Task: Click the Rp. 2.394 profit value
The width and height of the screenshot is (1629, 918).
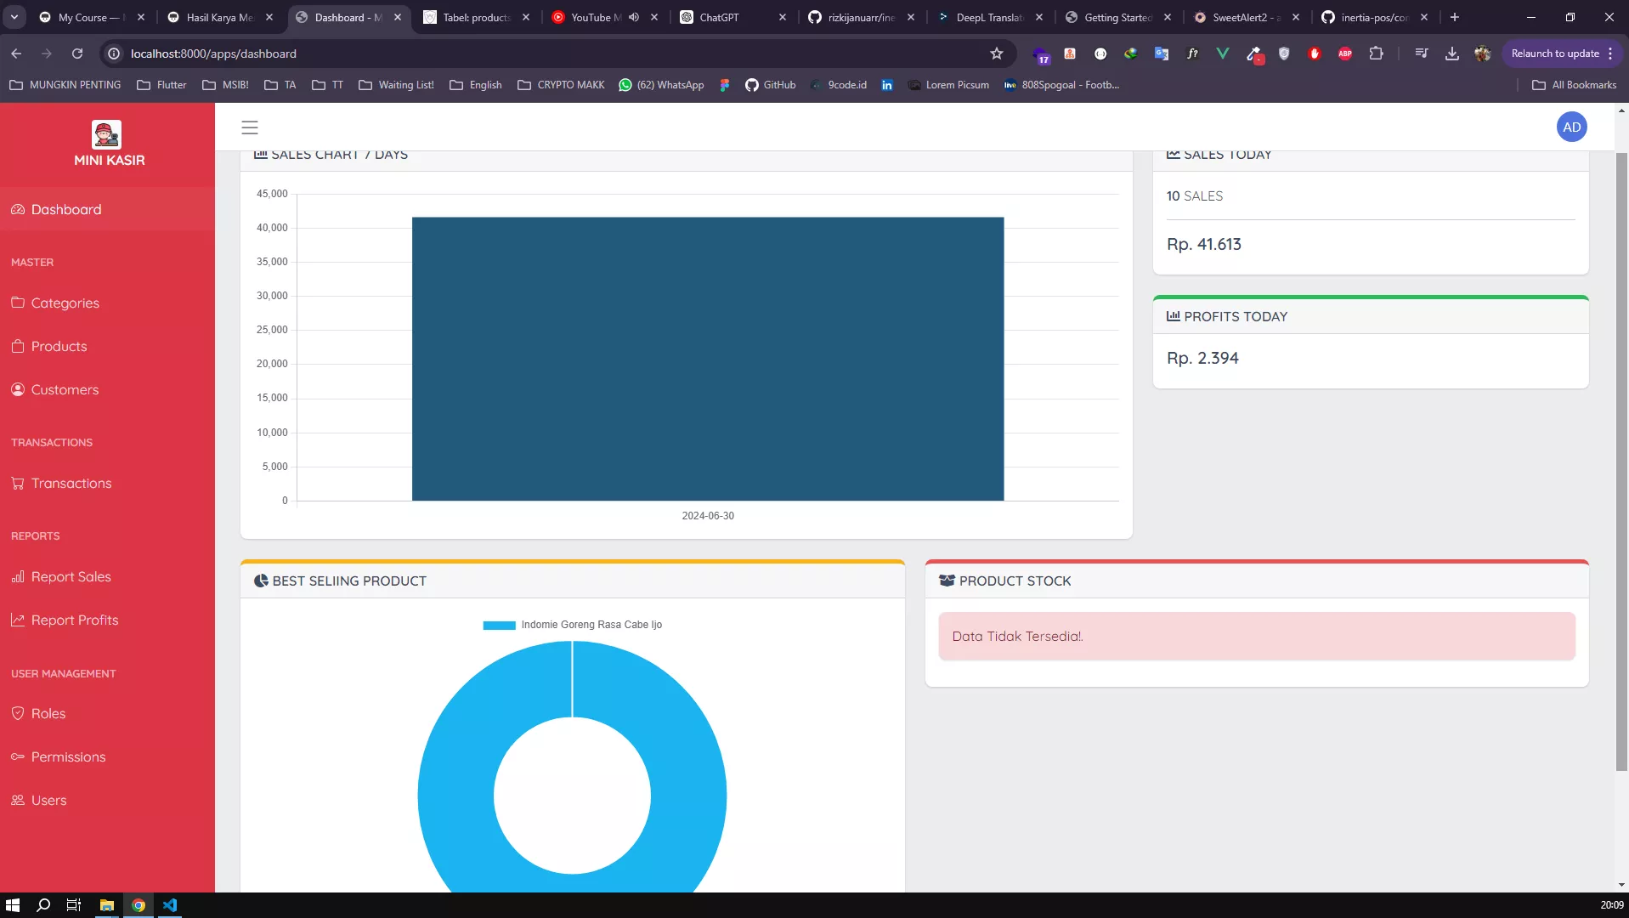Action: pos(1202,359)
